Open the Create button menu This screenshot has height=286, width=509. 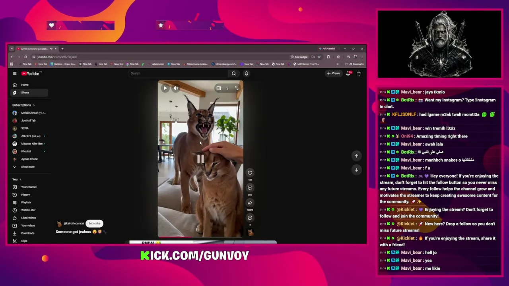click(334, 73)
